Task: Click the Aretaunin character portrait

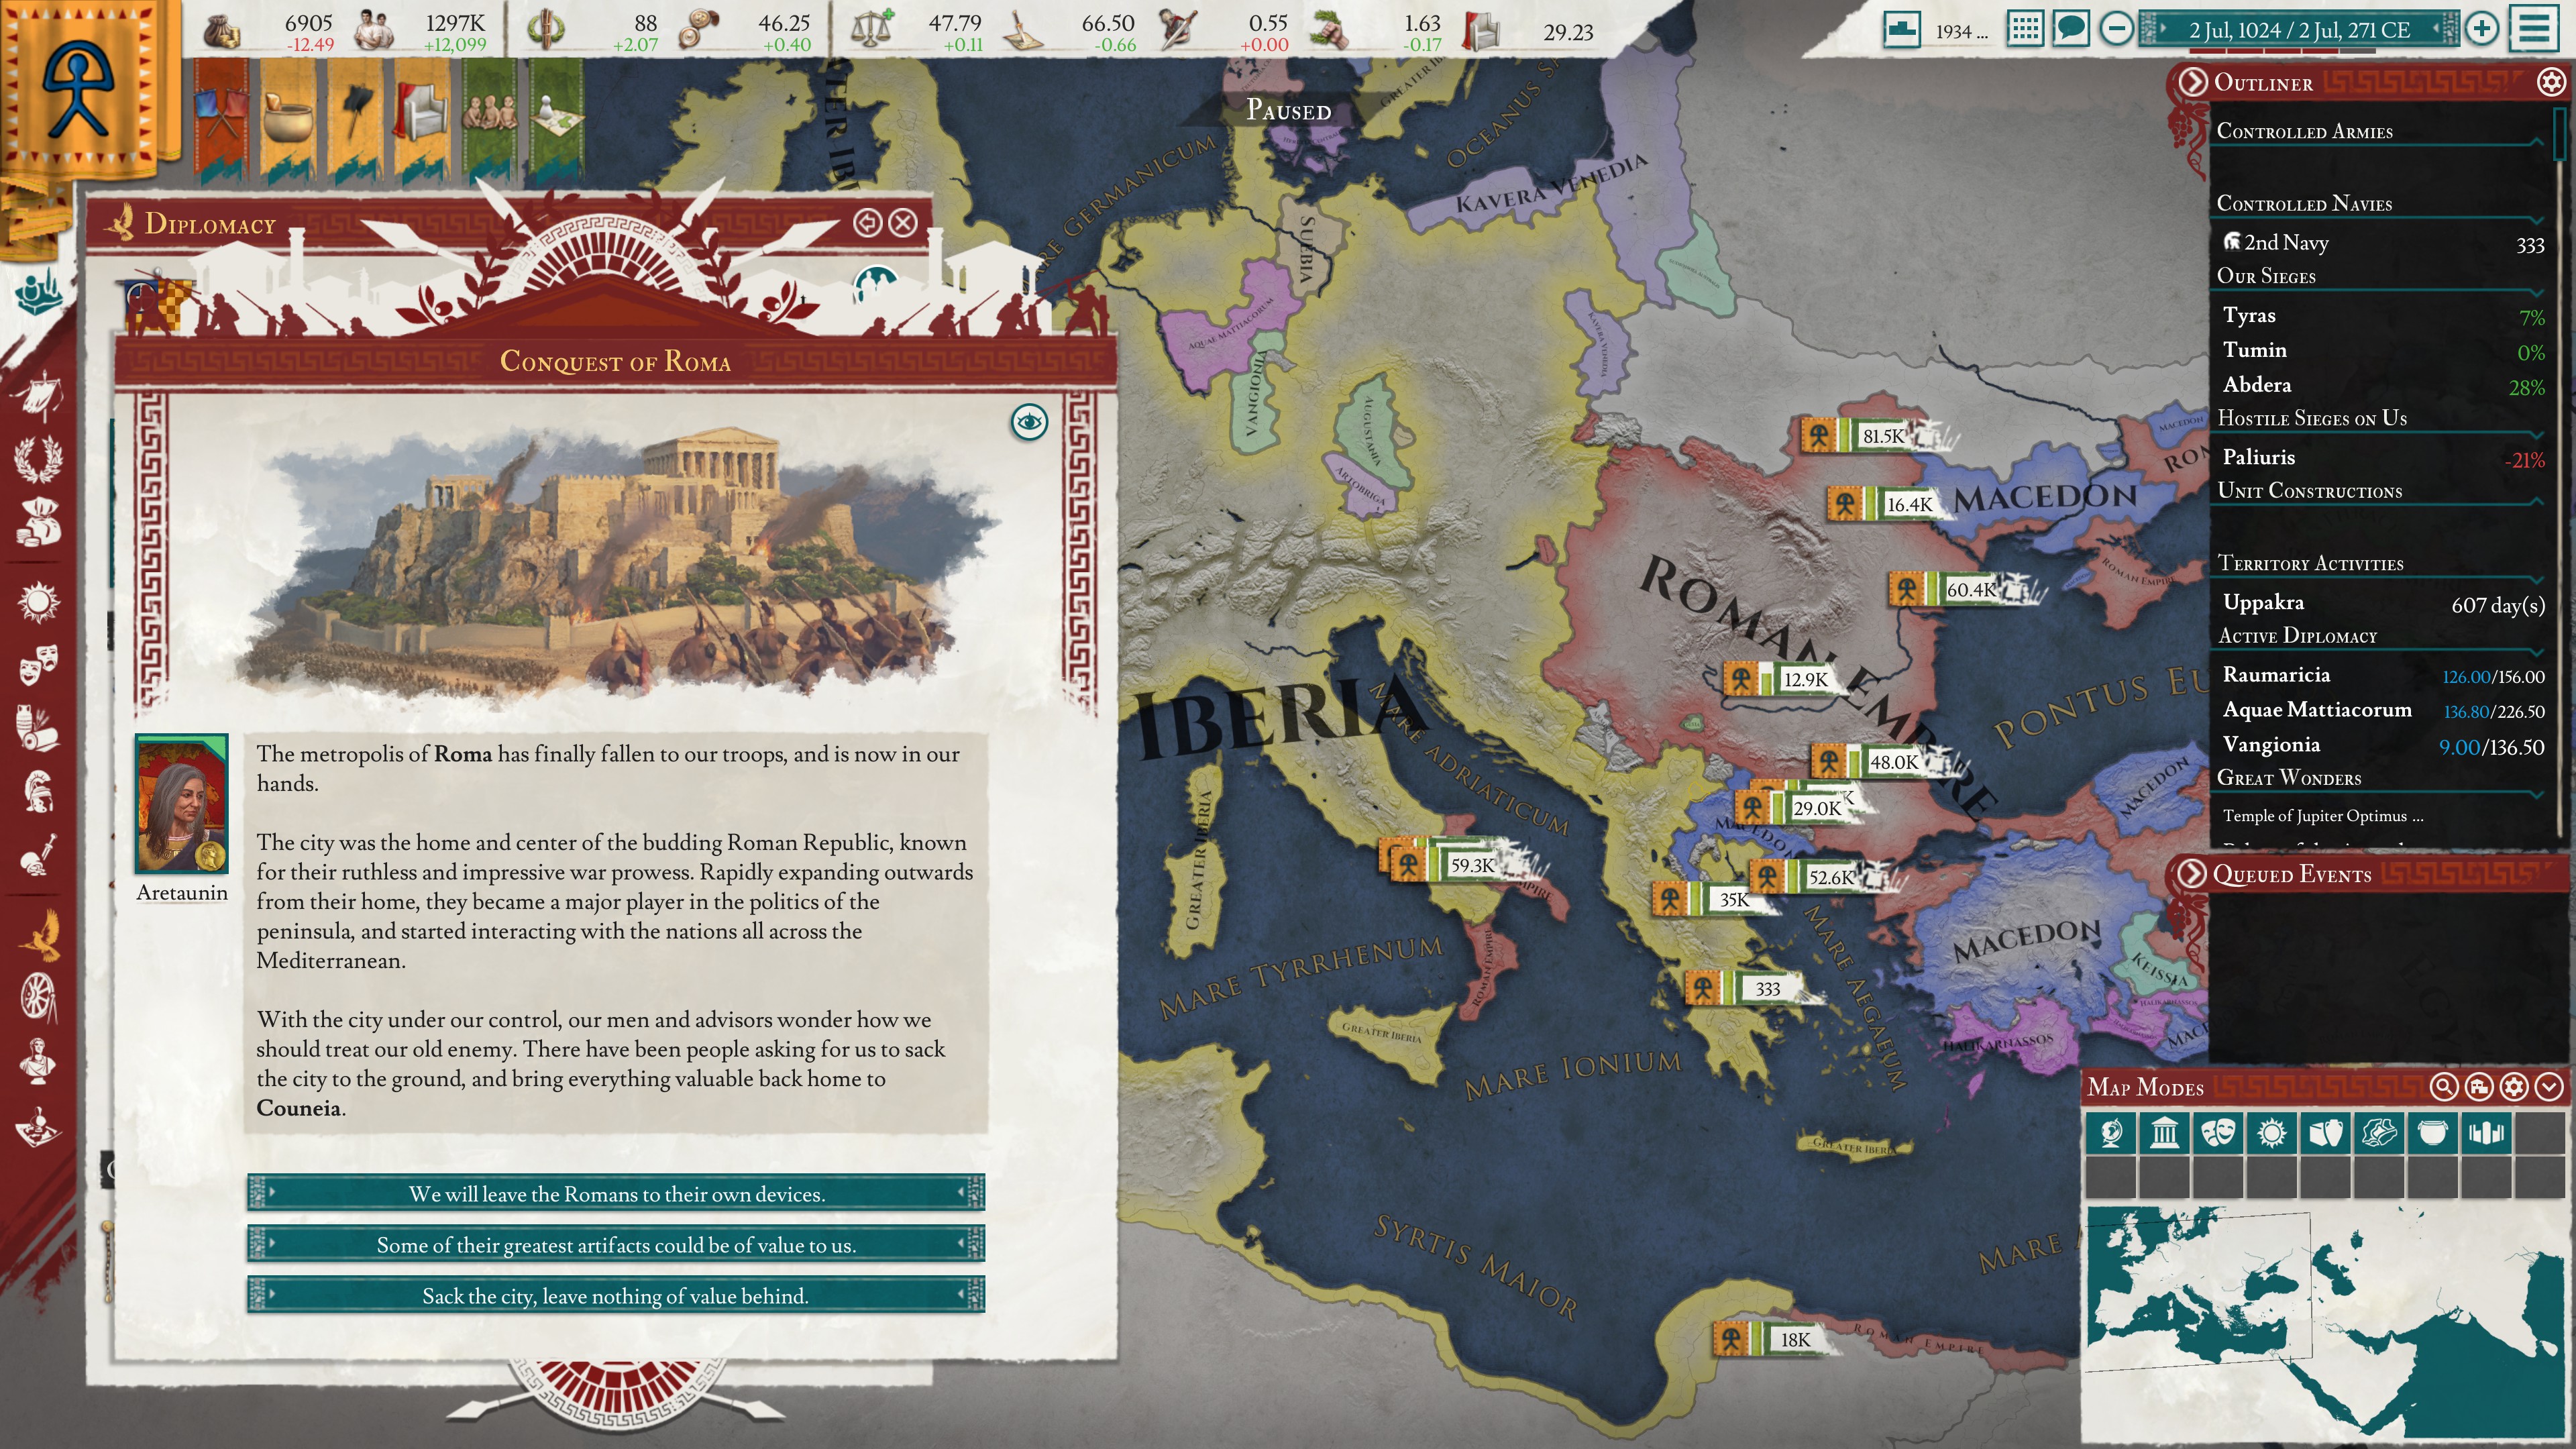Action: click(182, 804)
